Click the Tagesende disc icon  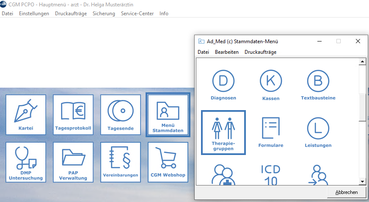121,114
